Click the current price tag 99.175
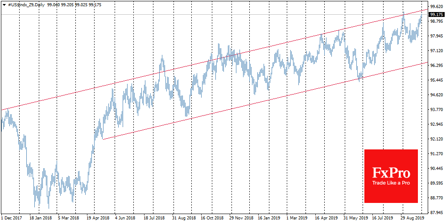446x223 pixels. 436,15
